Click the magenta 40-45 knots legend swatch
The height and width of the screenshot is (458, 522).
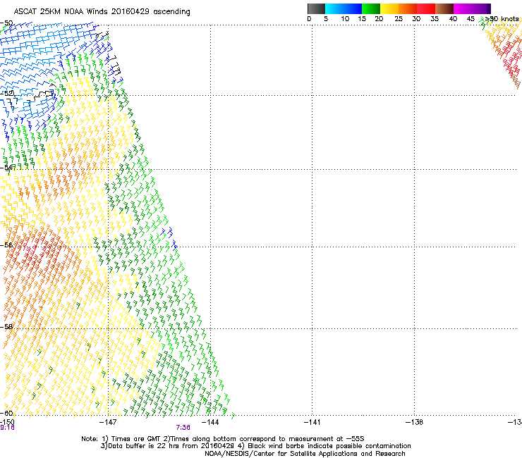pos(463,8)
